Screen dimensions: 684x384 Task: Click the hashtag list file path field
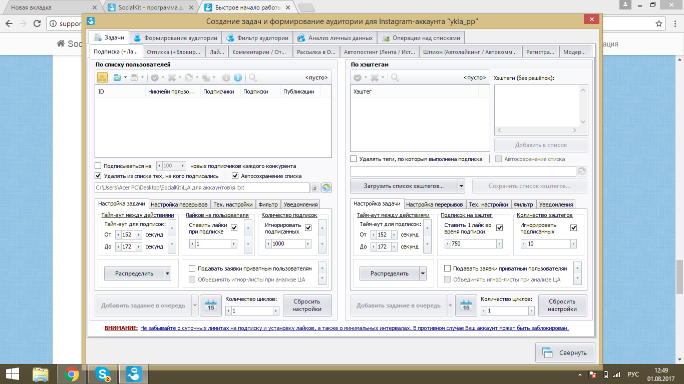click(x=463, y=171)
